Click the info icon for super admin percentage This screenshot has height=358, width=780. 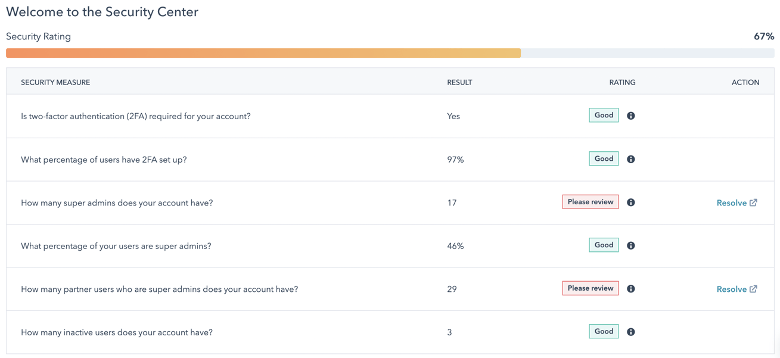coord(630,245)
